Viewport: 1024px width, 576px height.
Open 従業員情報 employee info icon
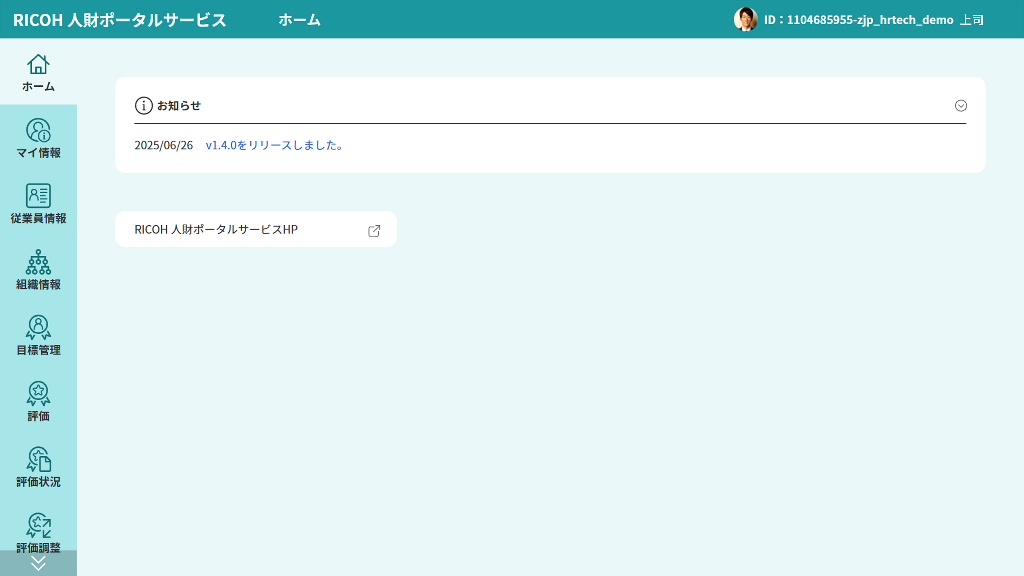38,196
